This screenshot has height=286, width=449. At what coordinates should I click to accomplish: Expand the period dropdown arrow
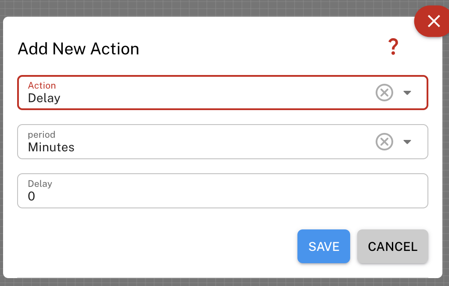click(x=407, y=142)
